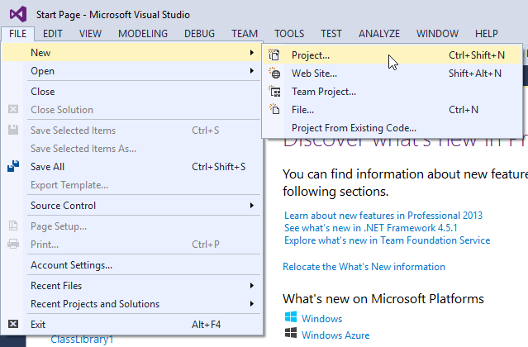Click Relocate the What's New information link
The width and height of the screenshot is (528, 347).
pyautogui.click(x=364, y=267)
